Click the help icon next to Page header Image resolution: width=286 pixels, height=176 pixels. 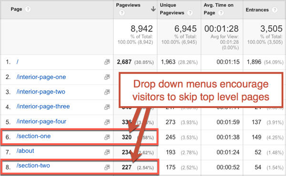[28, 9]
